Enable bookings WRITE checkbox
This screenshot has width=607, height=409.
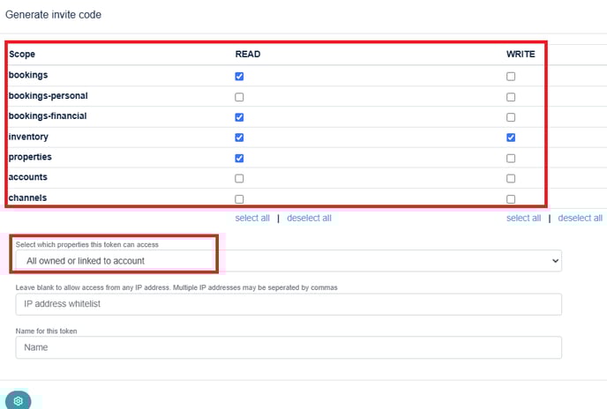click(x=511, y=77)
